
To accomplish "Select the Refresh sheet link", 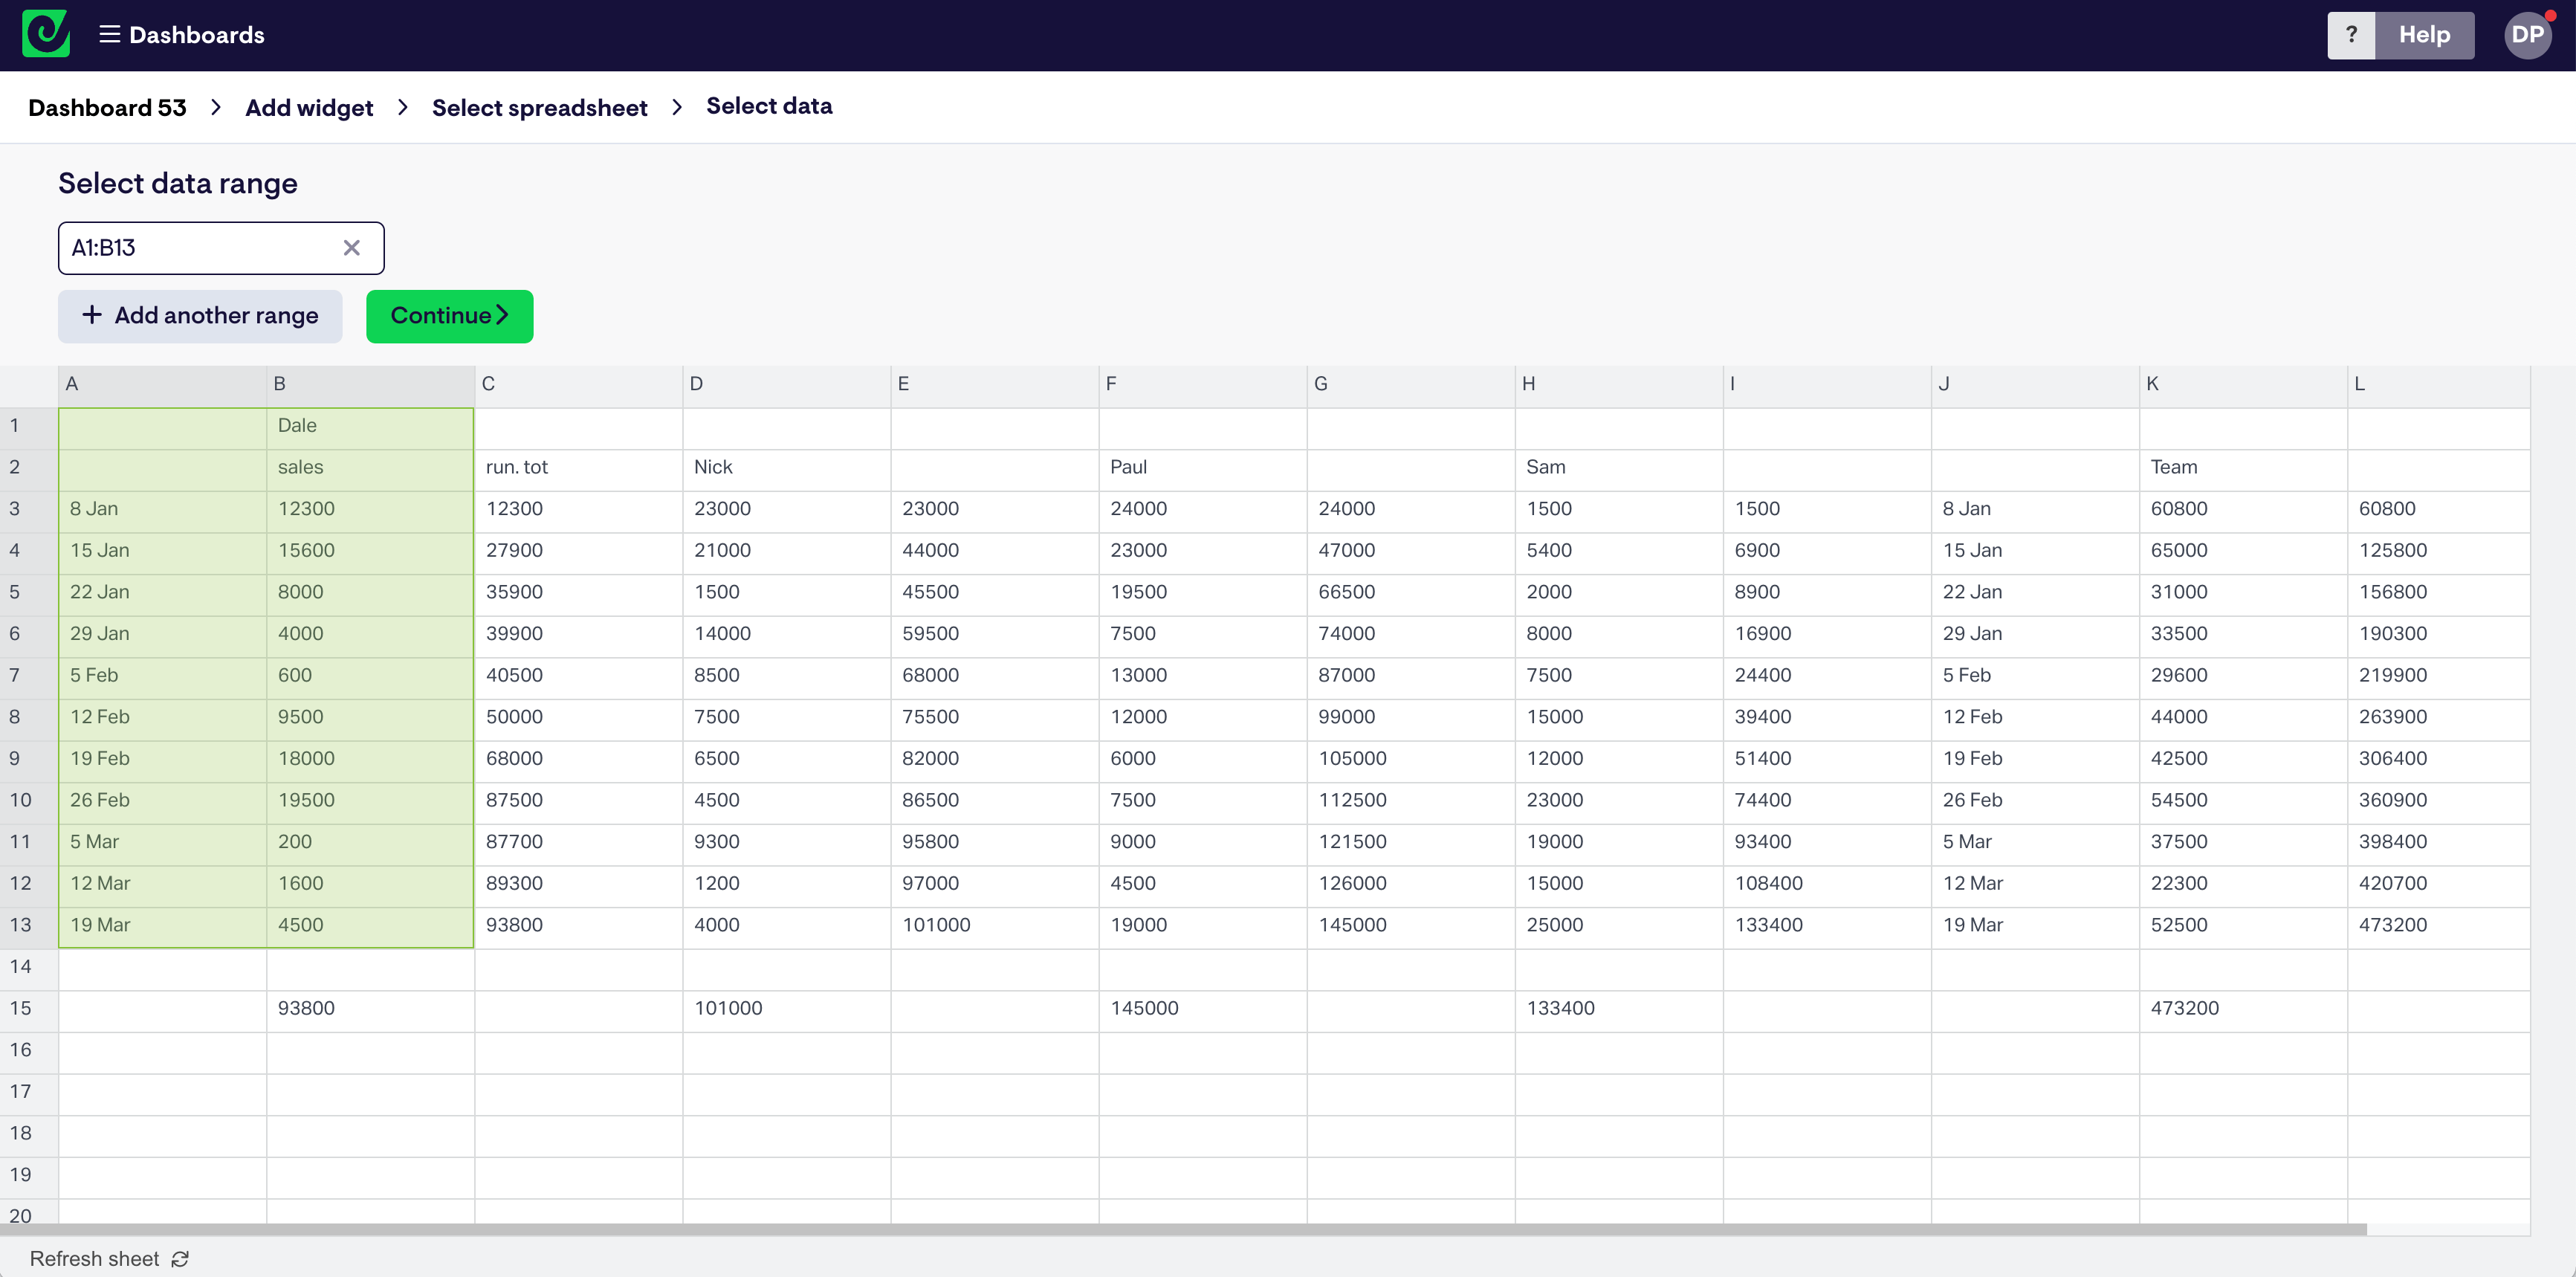I will [95, 1258].
